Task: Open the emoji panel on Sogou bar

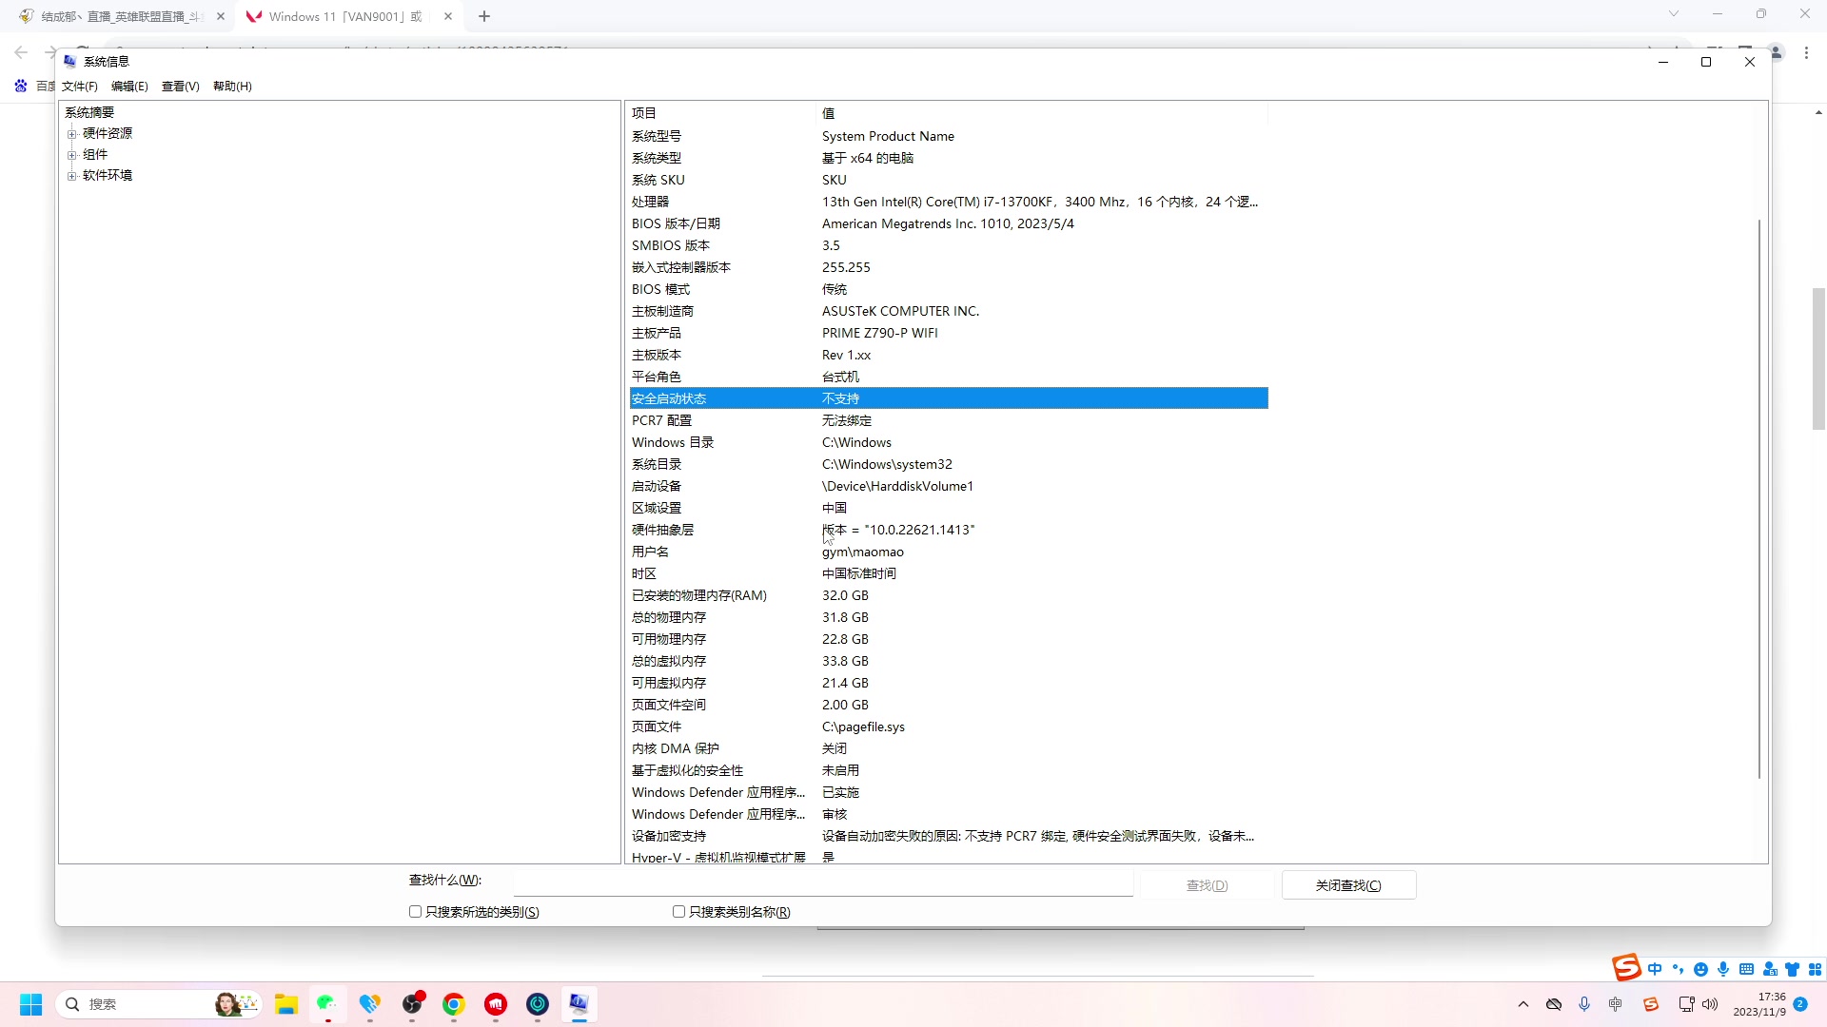Action: 1700,969
